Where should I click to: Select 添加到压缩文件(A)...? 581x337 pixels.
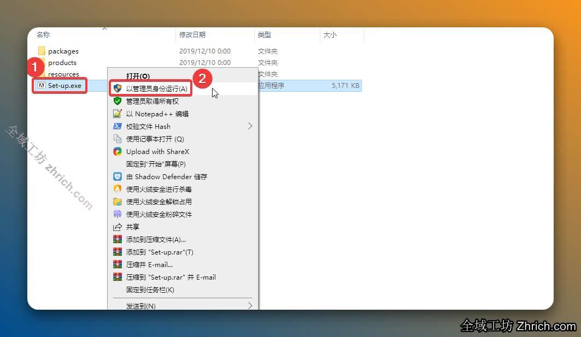[183, 240]
